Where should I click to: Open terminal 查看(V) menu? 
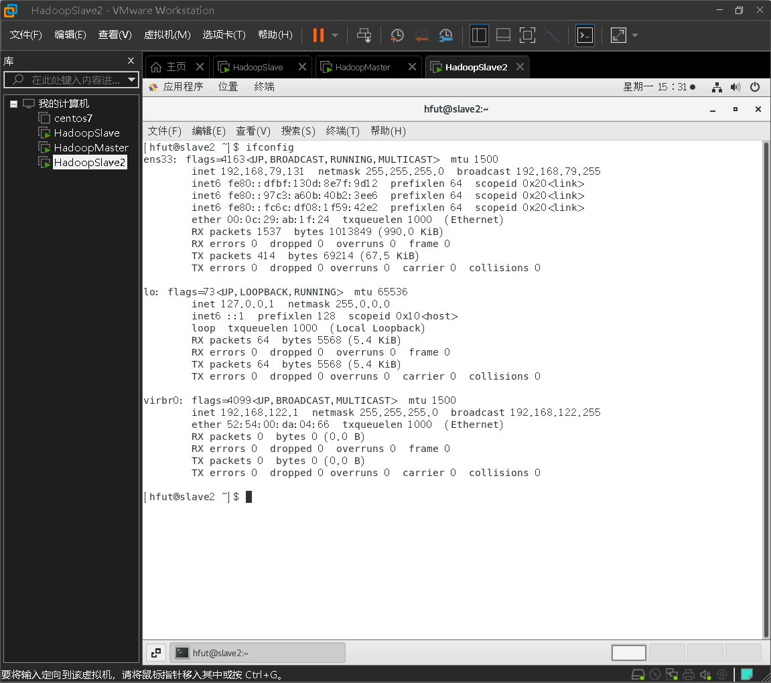[253, 131]
